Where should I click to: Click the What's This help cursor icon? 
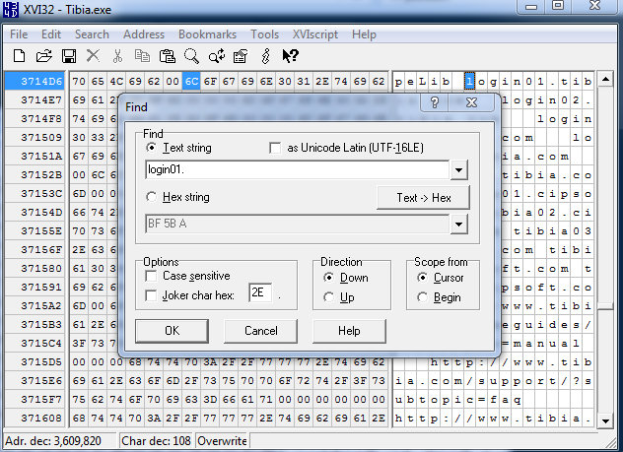(x=290, y=56)
